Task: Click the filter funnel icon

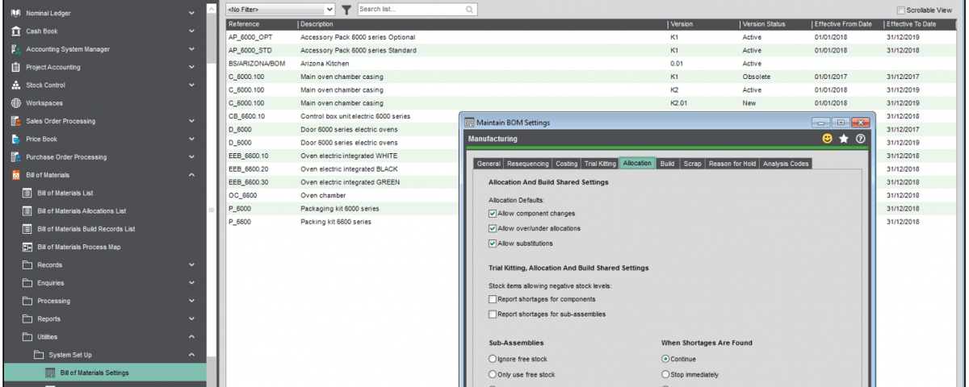Action: 346,10
